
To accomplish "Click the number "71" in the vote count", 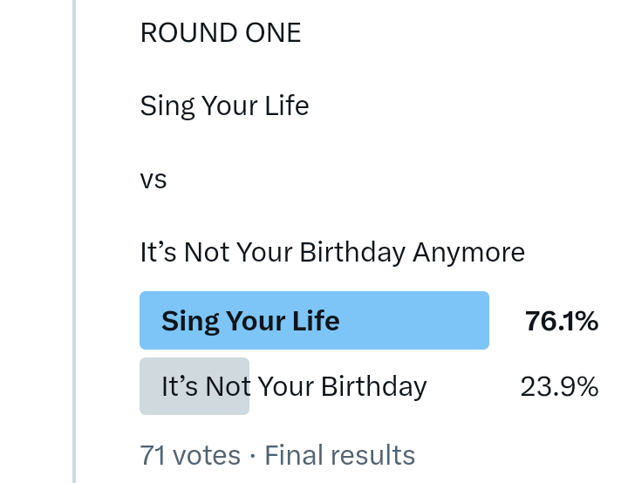I will 153,455.
